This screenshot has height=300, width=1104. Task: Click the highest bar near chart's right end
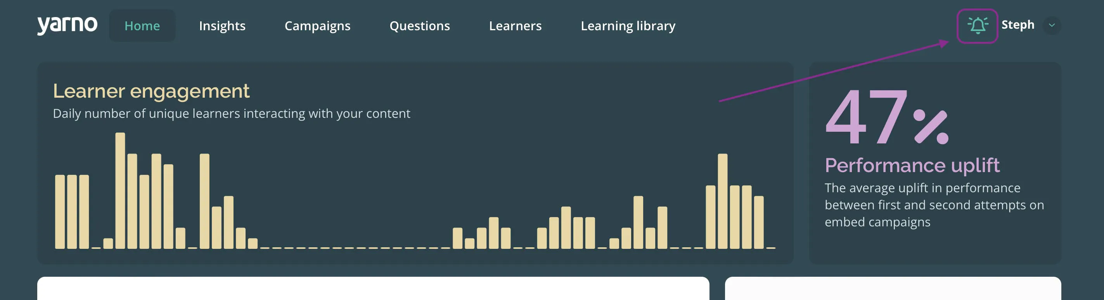[723, 201]
